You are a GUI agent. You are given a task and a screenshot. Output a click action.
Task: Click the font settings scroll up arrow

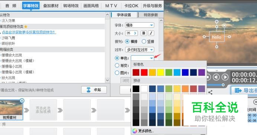pos(161,21)
